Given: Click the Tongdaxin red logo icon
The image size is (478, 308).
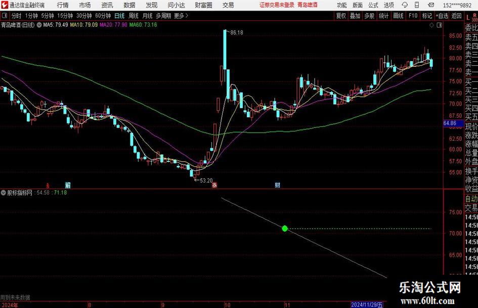Looking at the screenshot, I should pos(5,5).
